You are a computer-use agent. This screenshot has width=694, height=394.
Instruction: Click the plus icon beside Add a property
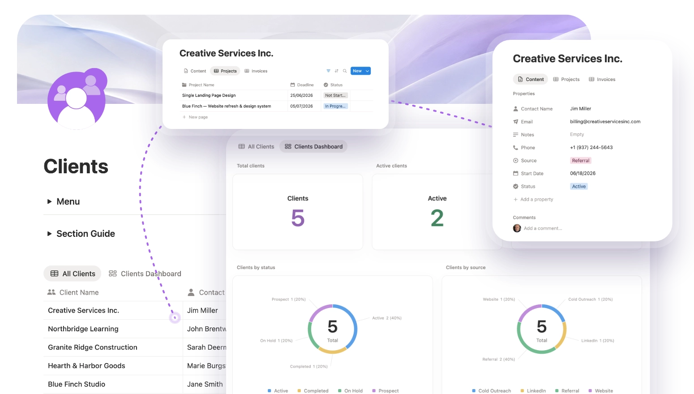click(515, 200)
